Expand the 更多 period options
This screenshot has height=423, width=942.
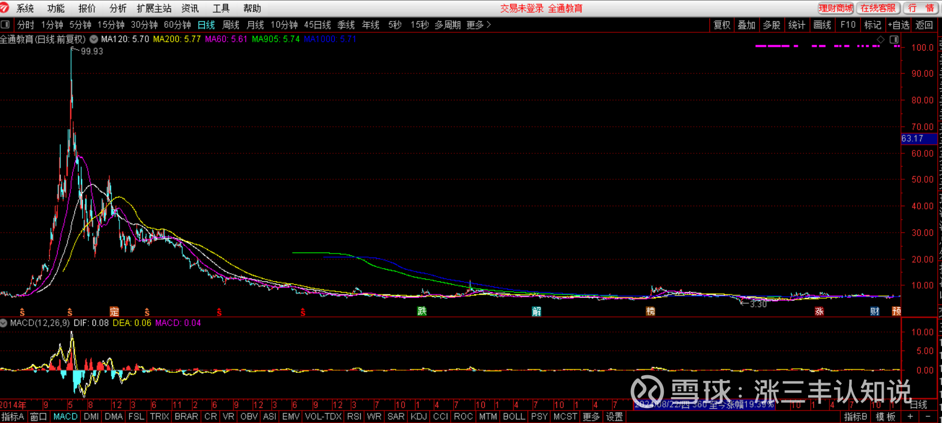pyautogui.click(x=479, y=25)
